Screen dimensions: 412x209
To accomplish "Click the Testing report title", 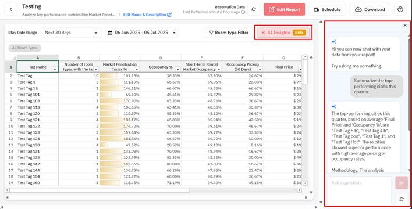I will click(32, 6).
